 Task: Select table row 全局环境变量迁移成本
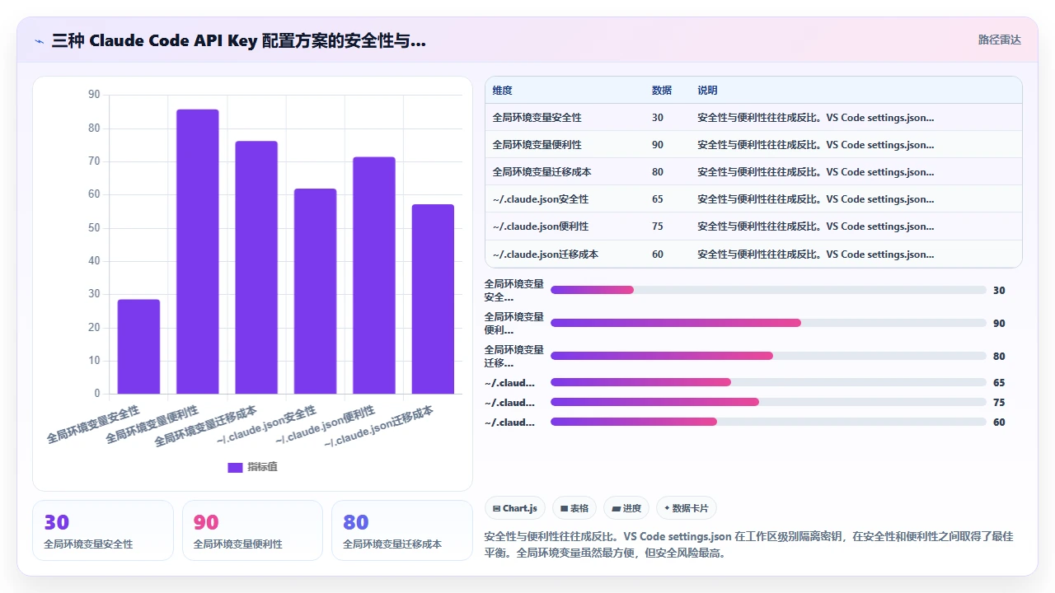click(x=753, y=172)
